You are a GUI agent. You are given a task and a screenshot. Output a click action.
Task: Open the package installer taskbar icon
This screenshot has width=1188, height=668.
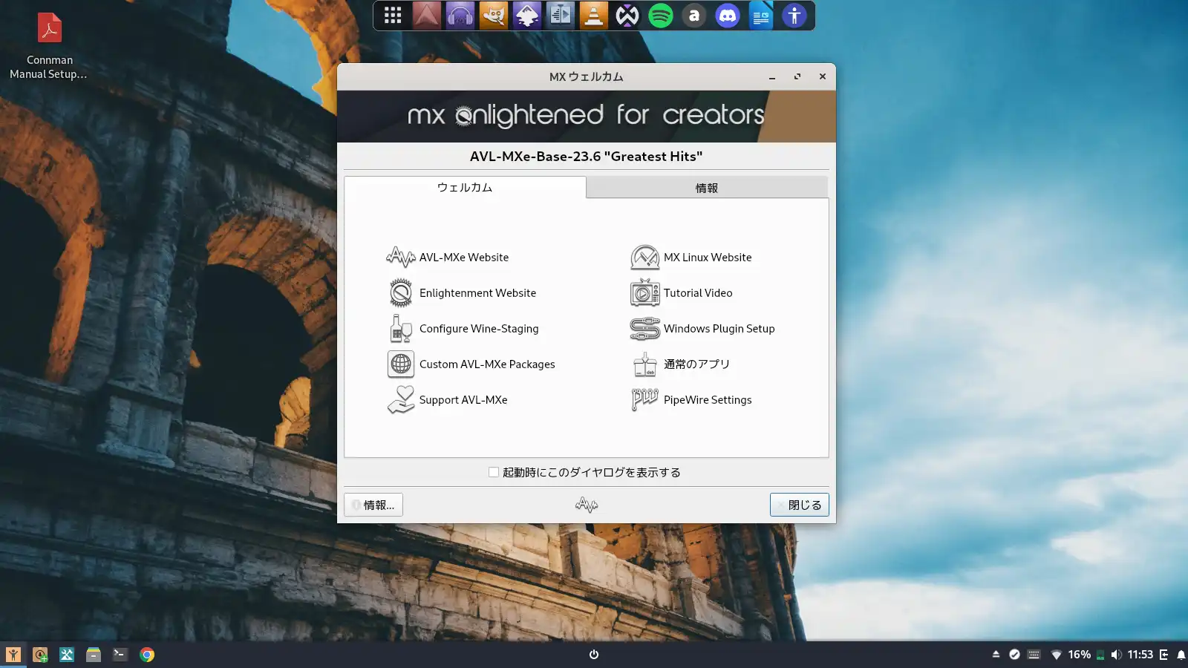(x=40, y=655)
